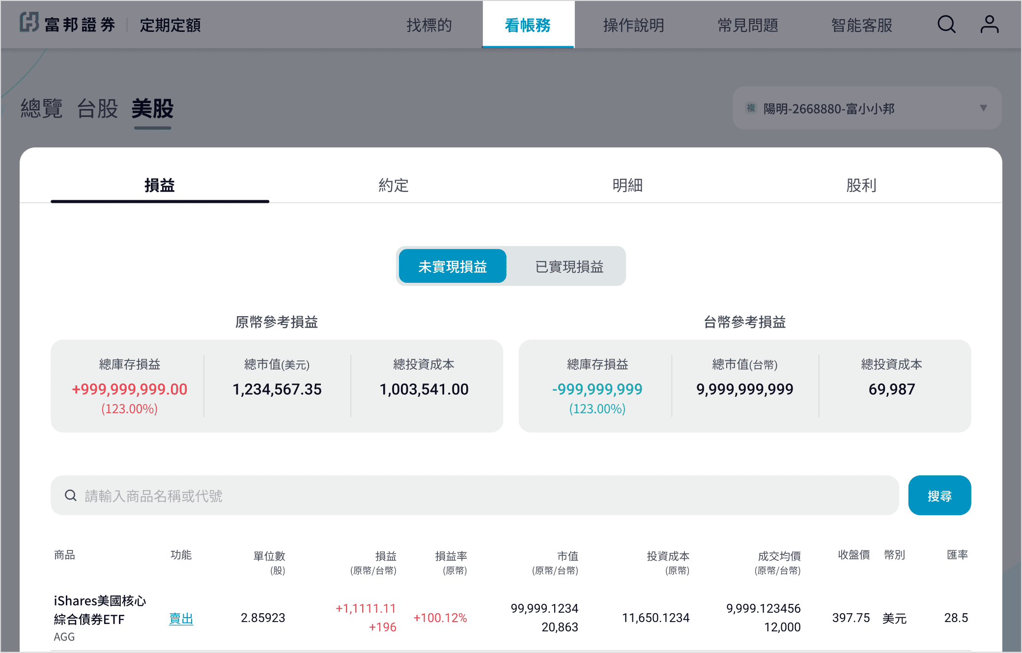Viewport: 1022px width, 653px height.
Task: Click the 複 badge icon beside account name
Action: click(x=751, y=108)
